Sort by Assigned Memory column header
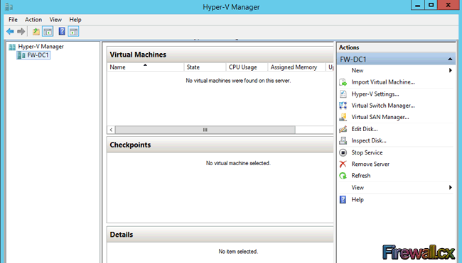462x263 pixels. coord(296,67)
